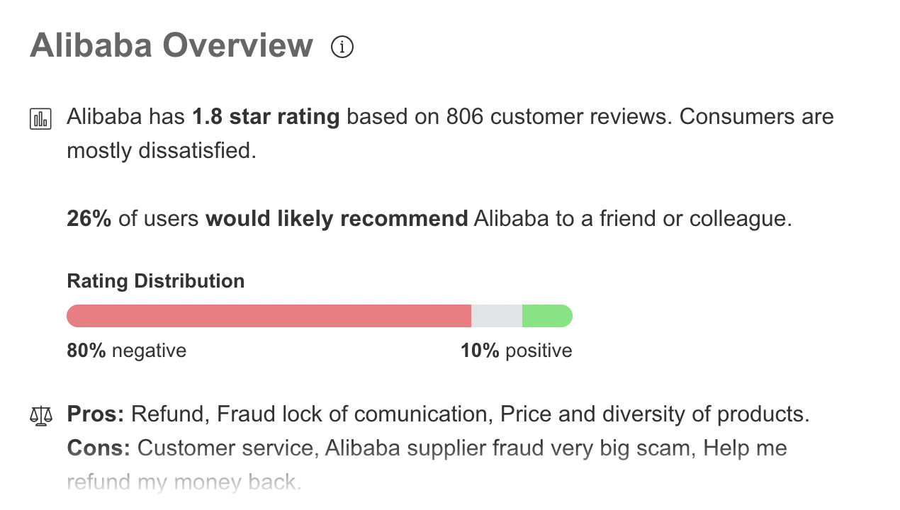900x510 pixels.
Task: Expand the faded refund my money back text
Action: click(x=184, y=482)
